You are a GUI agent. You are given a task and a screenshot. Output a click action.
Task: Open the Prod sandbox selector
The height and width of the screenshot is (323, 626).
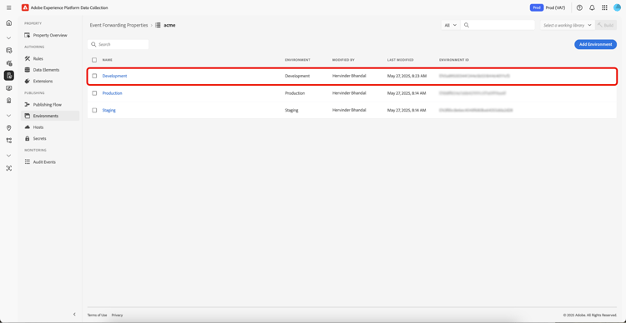tap(548, 7)
